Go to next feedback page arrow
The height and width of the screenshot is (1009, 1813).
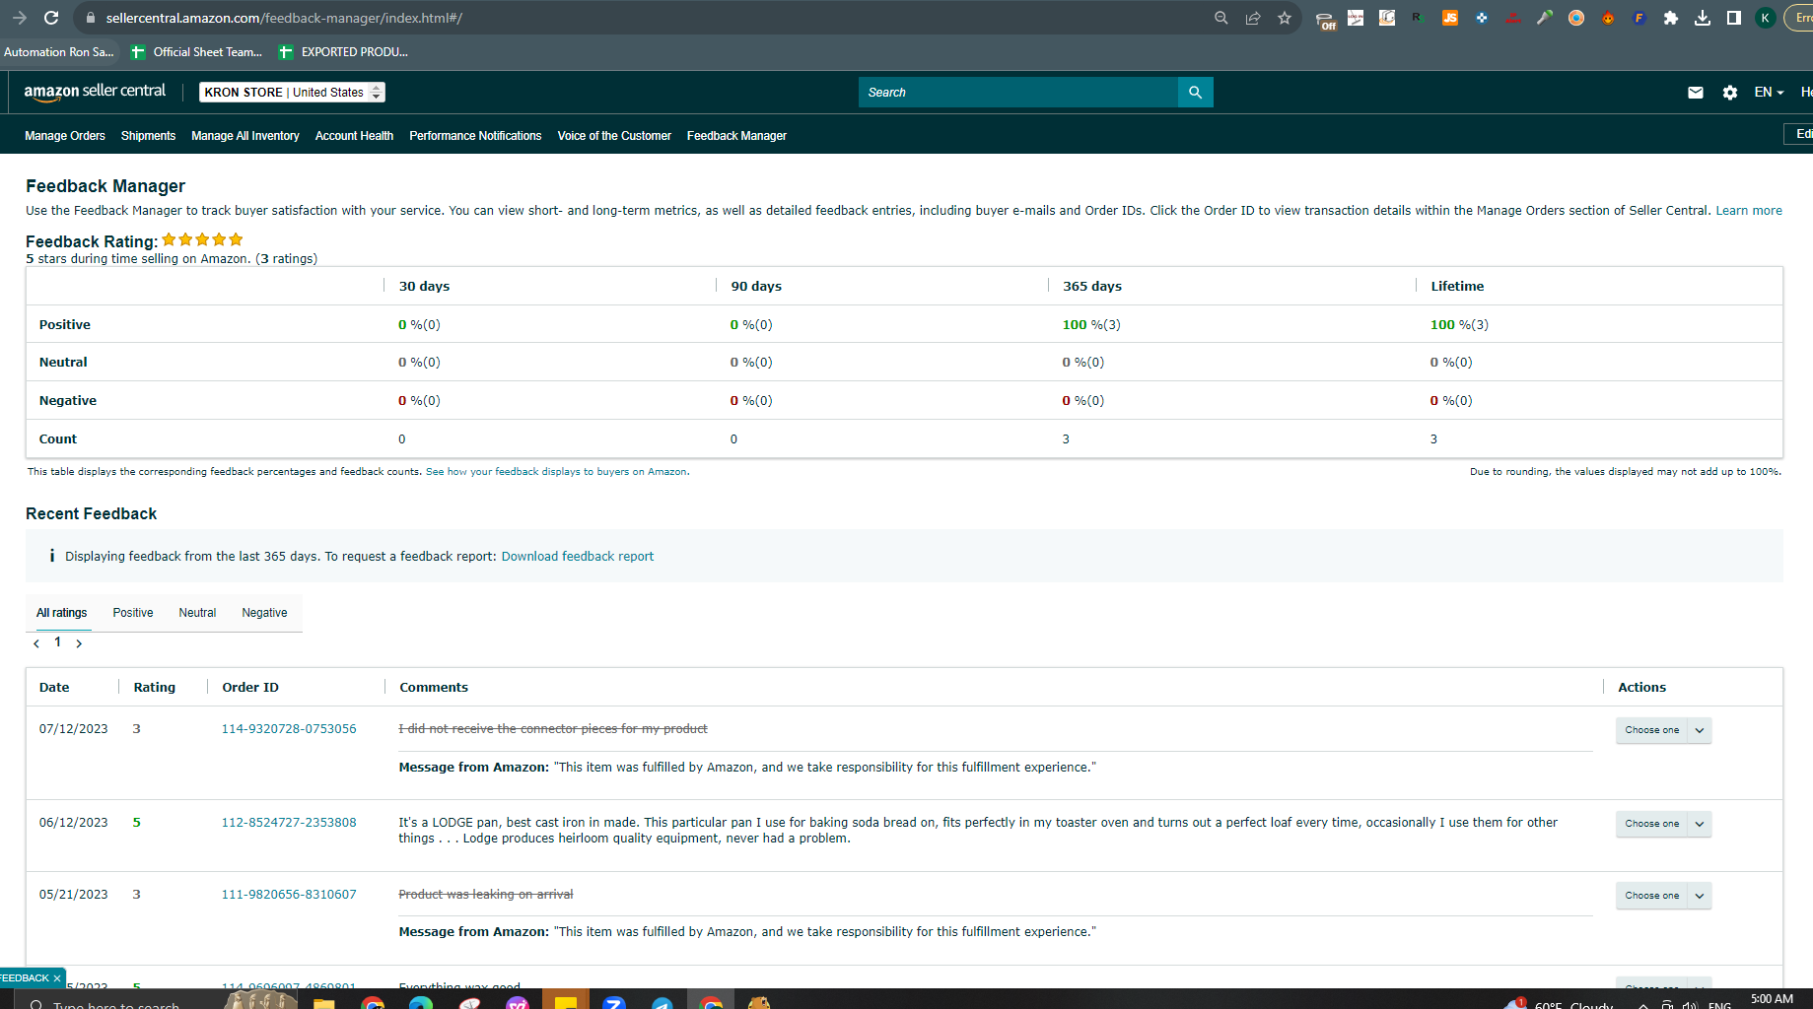point(79,643)
